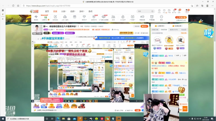Add page to favorites star icon

point(192,6)
